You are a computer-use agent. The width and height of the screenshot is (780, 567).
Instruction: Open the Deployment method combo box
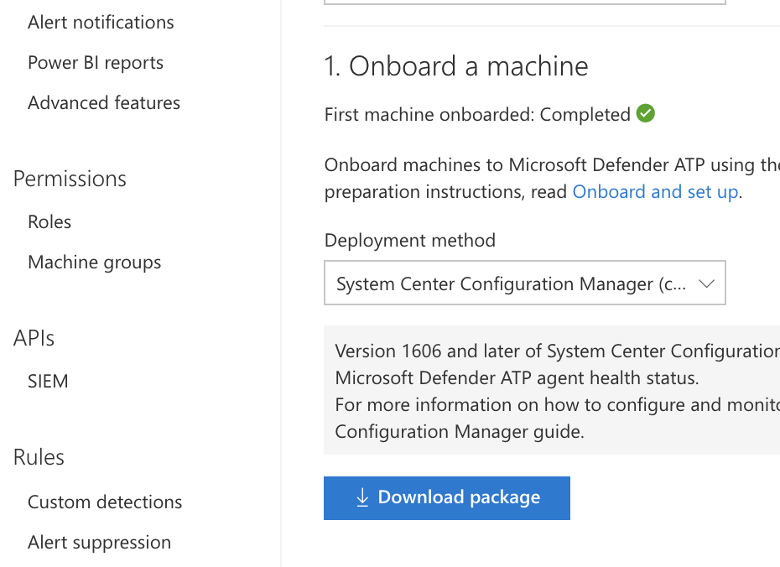pyautogui.click(x=524, y=283)
